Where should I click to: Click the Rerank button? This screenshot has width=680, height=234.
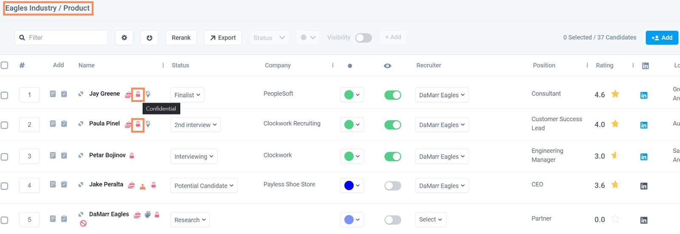tap(181, 38)
